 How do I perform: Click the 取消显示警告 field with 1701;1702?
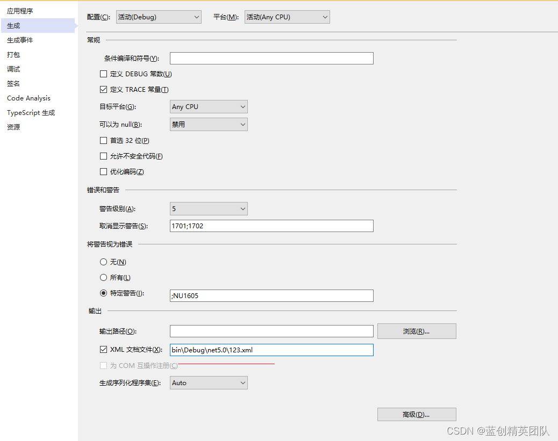[x=271, y=226]
